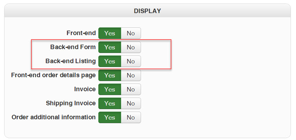Click Yes for Shipping Invoice

[110, 103]
